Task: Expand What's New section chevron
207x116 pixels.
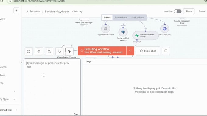Action: [14, 99]
